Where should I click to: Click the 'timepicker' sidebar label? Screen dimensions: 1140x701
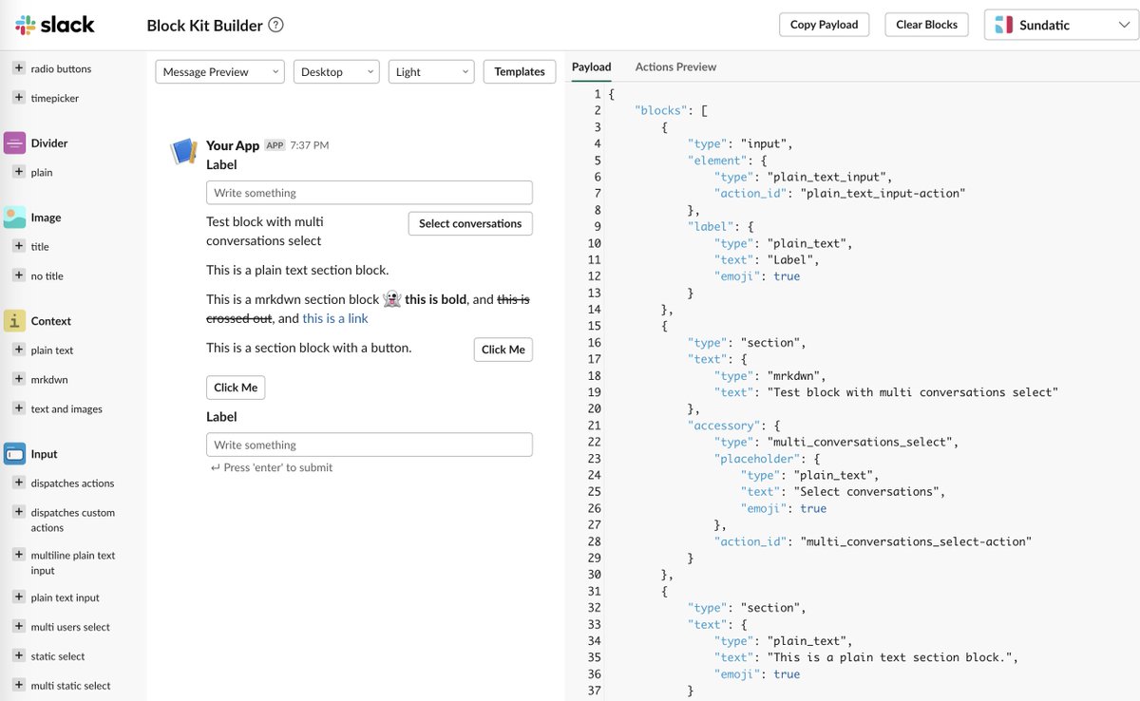[55, 98]
